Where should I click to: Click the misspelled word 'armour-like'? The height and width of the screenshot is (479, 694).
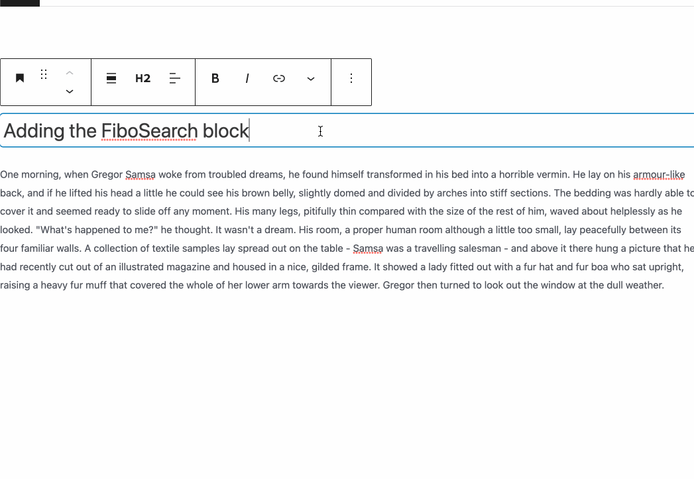(x=659, y=175)
